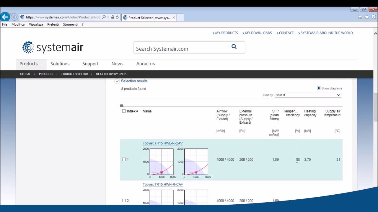378x212 pixels.
Task: Check the checkbox for product row 1
Action: pyautogui.click(x=124, y=159)
